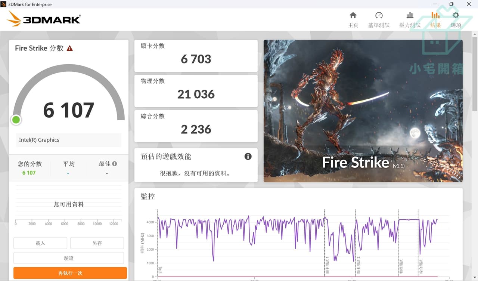Screen dimensions: 478x281
Task: Click the 物理測試 marker in chart
Action: click(401, 267)
